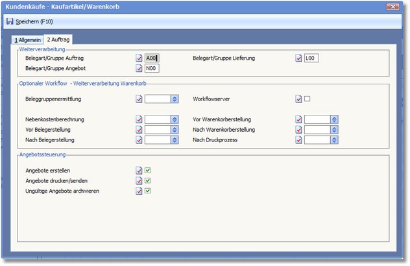
Task: Select the 2 Auftrag tab
Action: (58, 40)
